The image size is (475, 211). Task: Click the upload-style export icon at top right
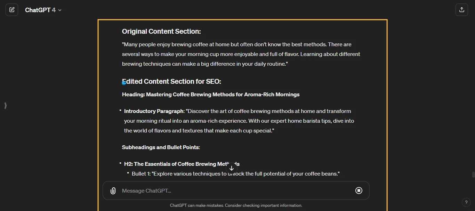[x=462, y=9]
